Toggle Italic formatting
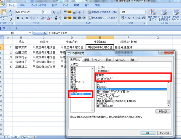 [23, 18]
